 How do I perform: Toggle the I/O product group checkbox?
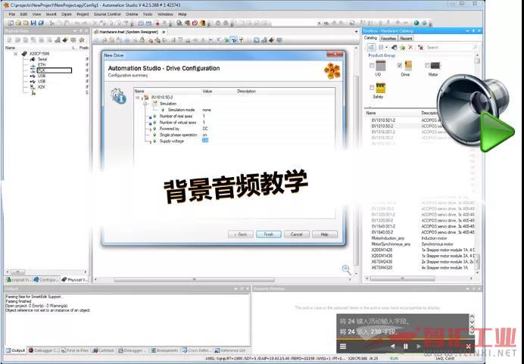tap(372, 66)
